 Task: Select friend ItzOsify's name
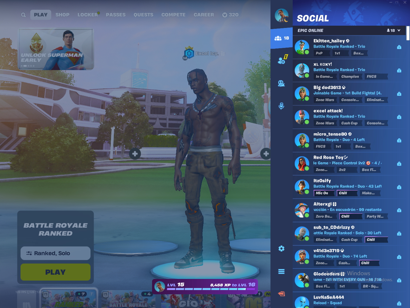coord(322,181)
